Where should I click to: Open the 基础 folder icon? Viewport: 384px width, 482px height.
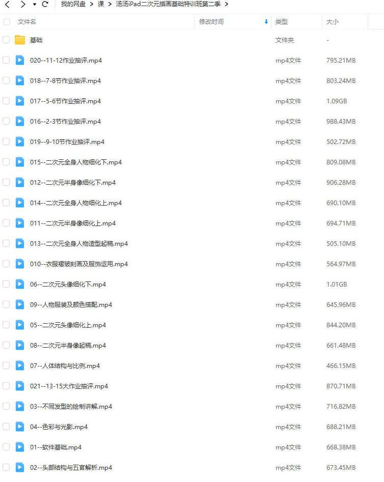tap(20, 40)
